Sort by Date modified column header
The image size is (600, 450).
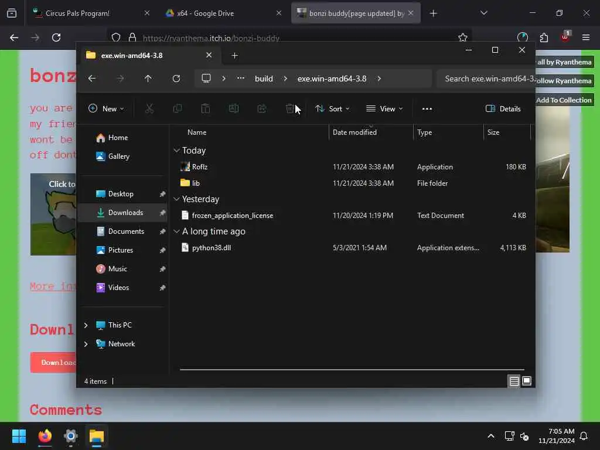354,132
